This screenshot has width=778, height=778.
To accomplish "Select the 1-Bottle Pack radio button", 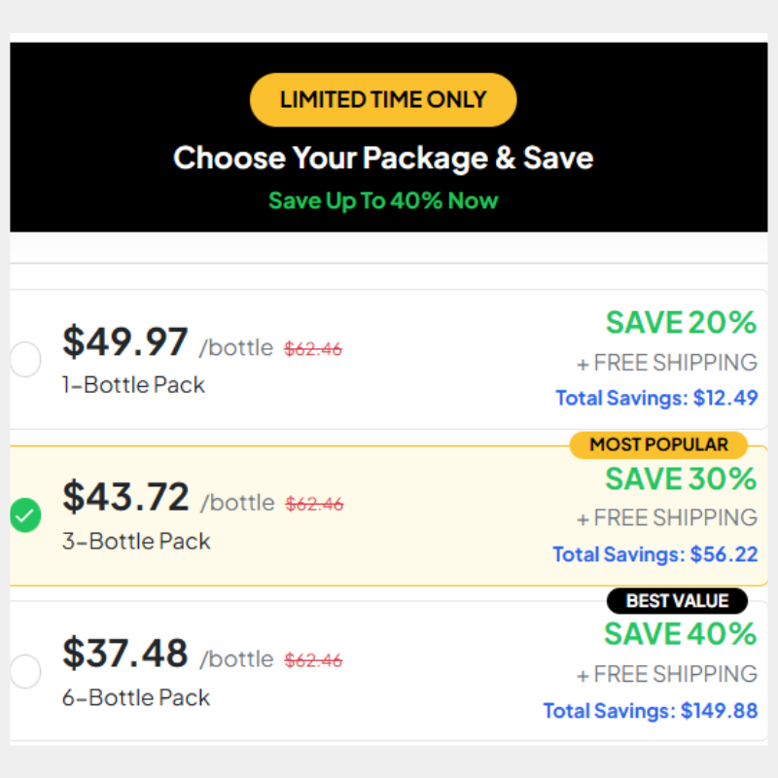I will click(x=25, y=359).
